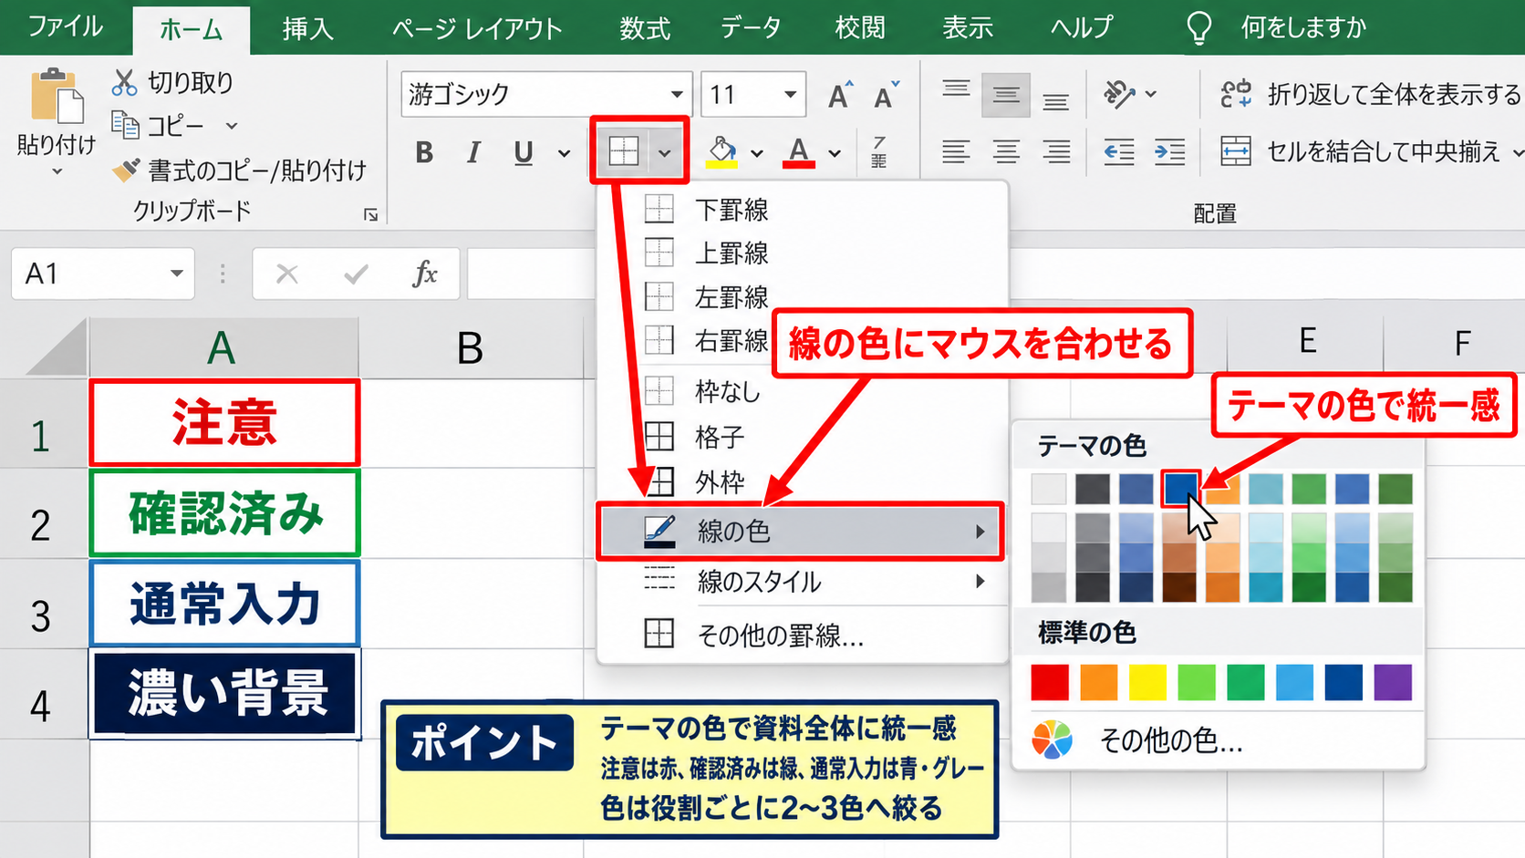
Task: Open the Borders dropdown arrow
Action: [x=664, y=152]
